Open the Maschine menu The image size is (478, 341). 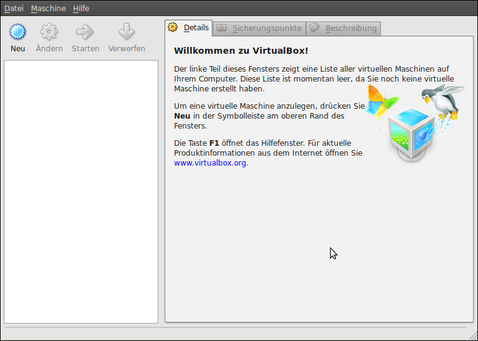[48, 9]
